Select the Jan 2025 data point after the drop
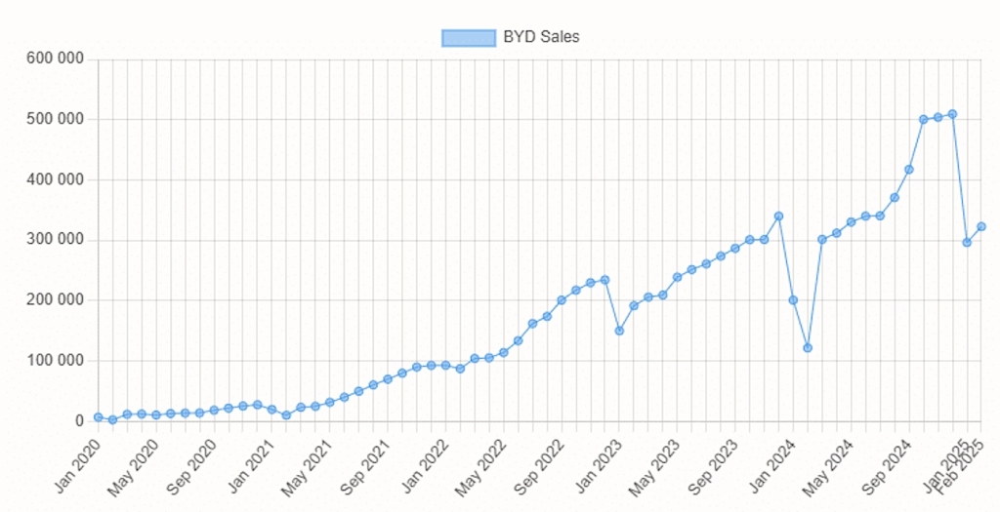Screen dimensions: 1000x512 pyautogui.click(x=967, y=242)
